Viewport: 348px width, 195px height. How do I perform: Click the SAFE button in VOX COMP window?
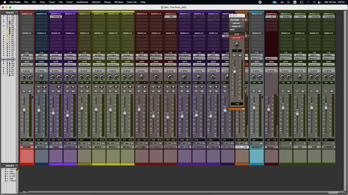(232, 30)
